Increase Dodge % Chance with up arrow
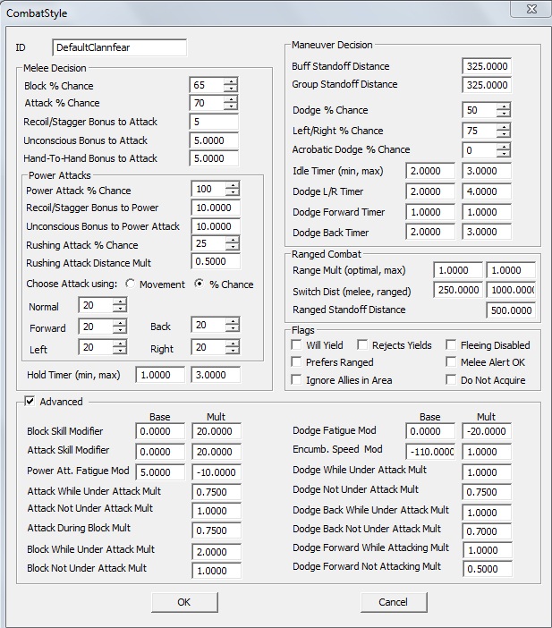This screenshot has width=552, height=628. tap(503, 106)
